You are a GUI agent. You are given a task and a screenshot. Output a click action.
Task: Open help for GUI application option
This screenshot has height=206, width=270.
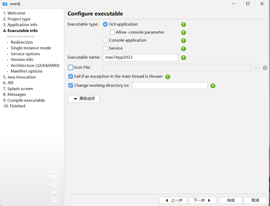pyautogui.click(x=183, y=25)
